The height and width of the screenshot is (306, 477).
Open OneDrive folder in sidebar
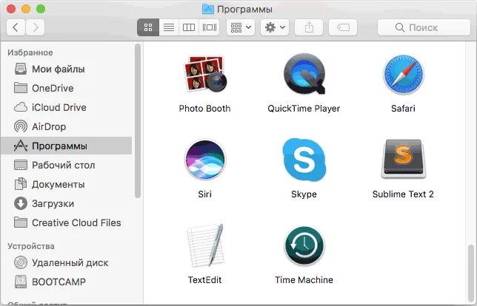[67, 89]
